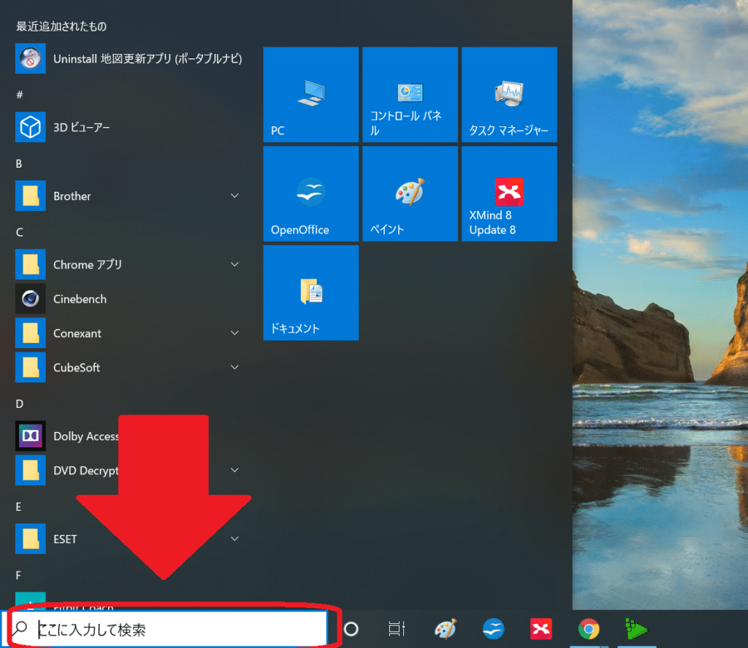Click the E letter section header
Viewport: 748px width, 648px height.
[18, 506]
